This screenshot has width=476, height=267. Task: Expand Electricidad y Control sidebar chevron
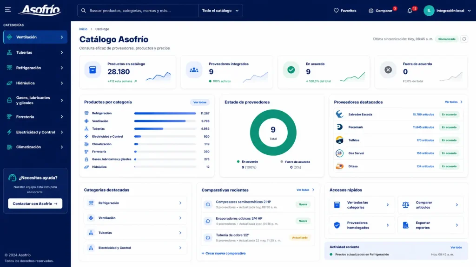(x=62, y=132)
